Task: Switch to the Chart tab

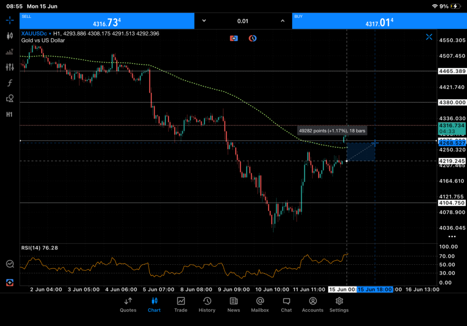Action: click(x=154, y=305)
